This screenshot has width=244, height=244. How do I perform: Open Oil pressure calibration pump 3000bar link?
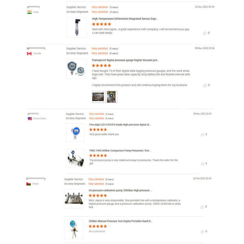point(120,190)
